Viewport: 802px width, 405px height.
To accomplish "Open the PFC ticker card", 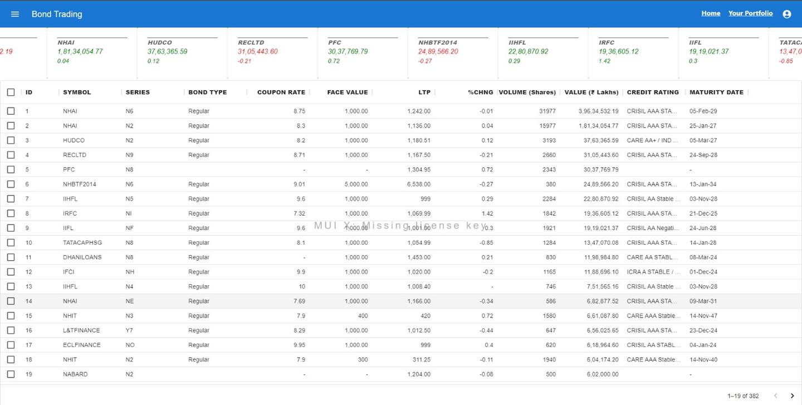I will [x=363, y=52].
